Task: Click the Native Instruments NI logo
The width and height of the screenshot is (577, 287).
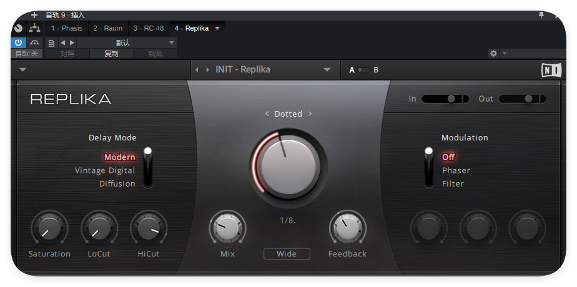Action: 551,70
